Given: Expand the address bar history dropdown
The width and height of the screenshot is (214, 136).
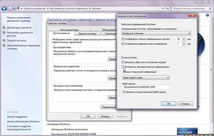Looking at the screenshot, I should pos(163,9).
